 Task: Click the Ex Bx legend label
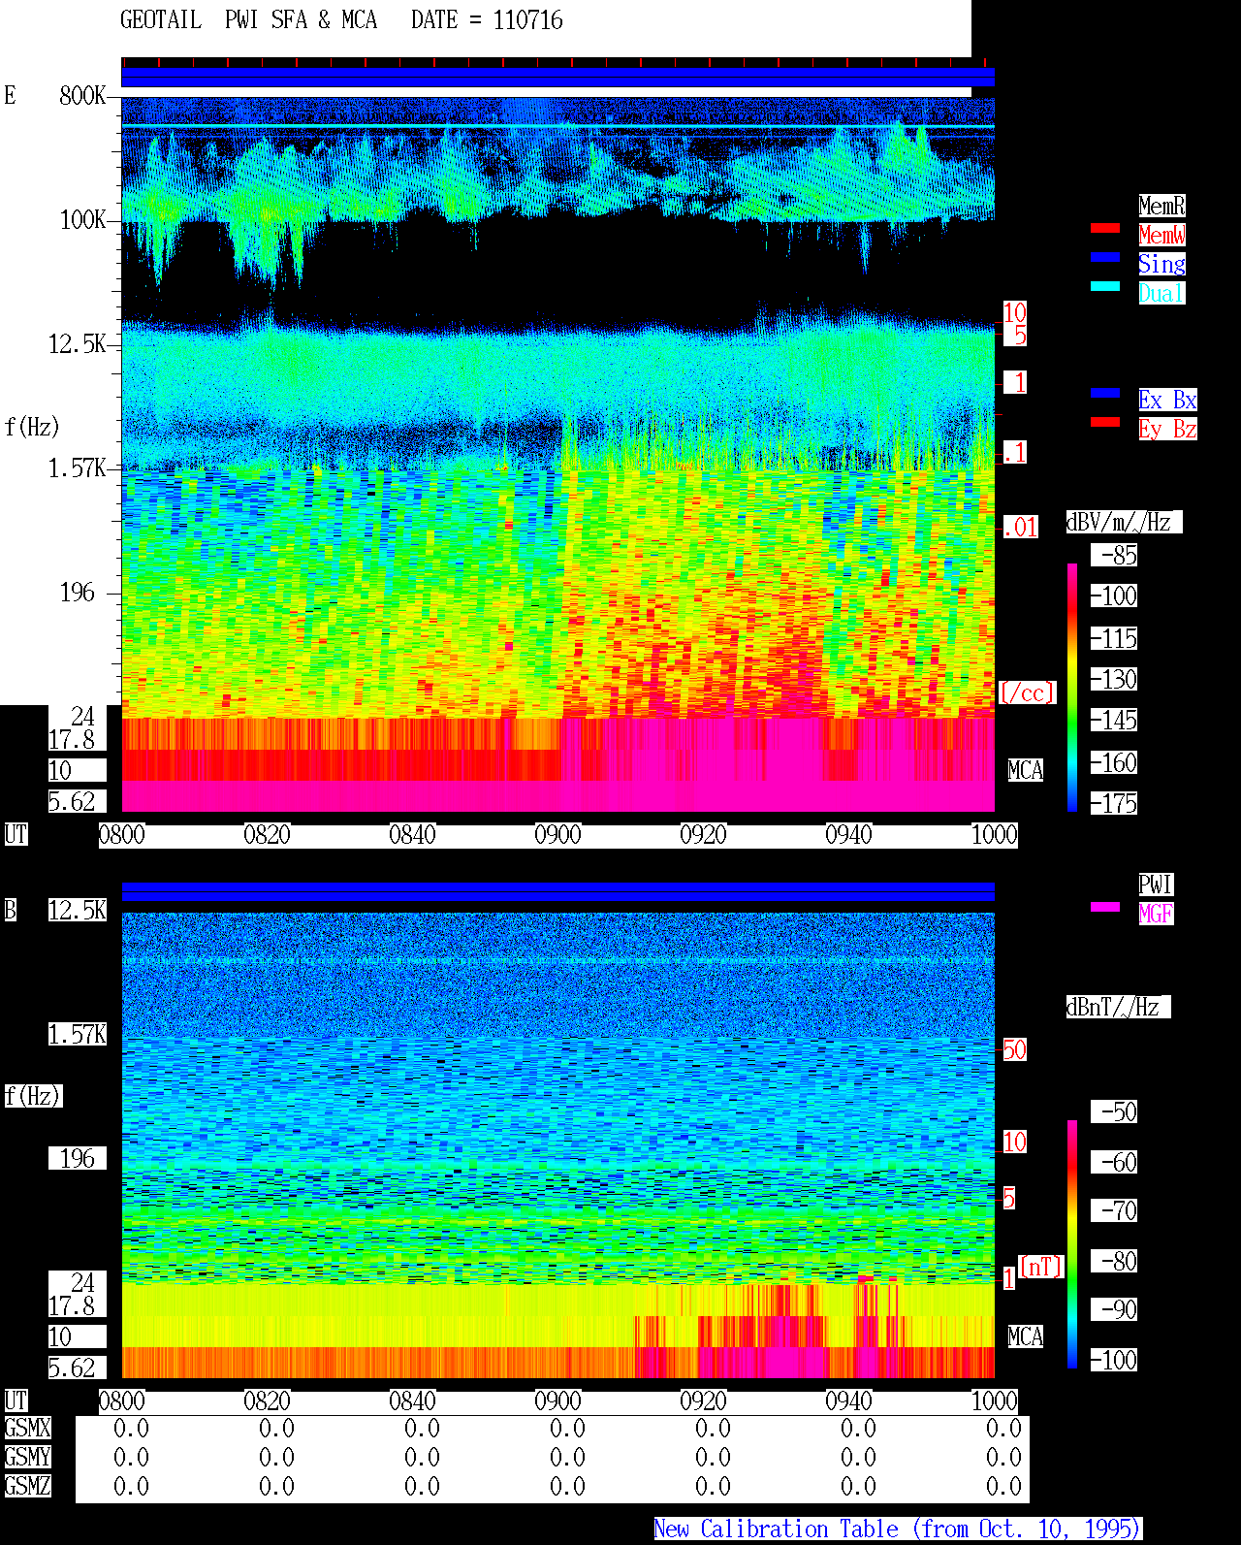point(1167,400)
